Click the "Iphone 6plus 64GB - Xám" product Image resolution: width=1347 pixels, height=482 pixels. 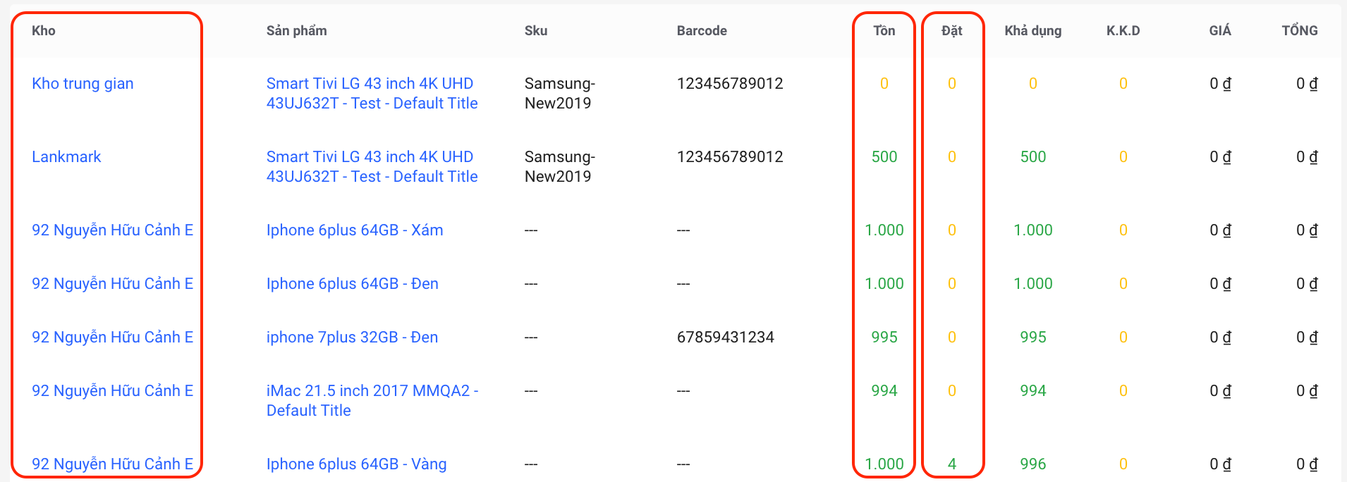(354, 230)
